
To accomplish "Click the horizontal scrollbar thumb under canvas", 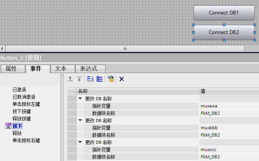I will [x=125, y=49].
